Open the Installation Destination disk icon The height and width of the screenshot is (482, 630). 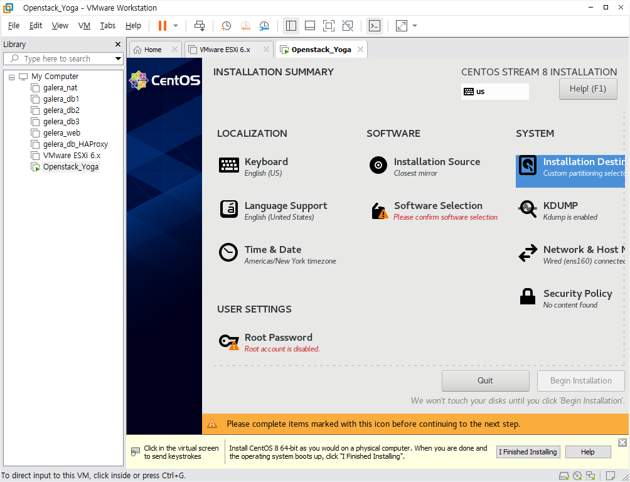click(x=528, y=165)
